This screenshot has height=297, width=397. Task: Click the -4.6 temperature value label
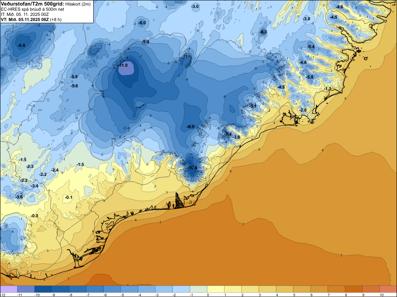point(339,7)
